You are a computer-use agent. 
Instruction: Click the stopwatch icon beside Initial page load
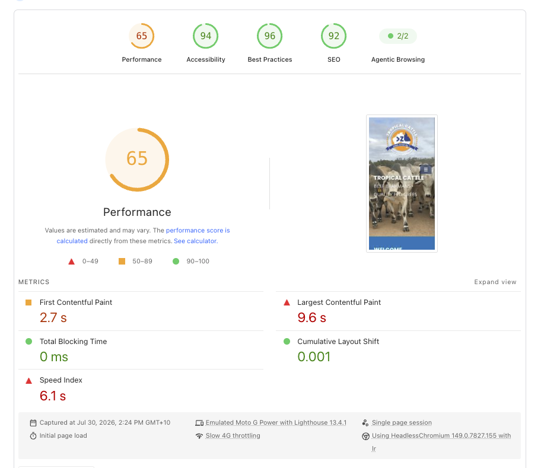pos(33,436)
